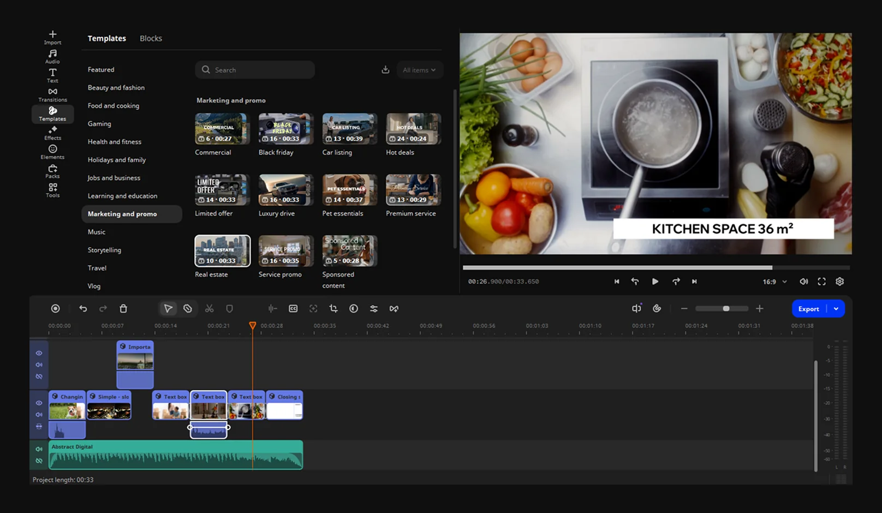Open the crop tool
This screenshot has width=882, height=513.
click(333, 308)
